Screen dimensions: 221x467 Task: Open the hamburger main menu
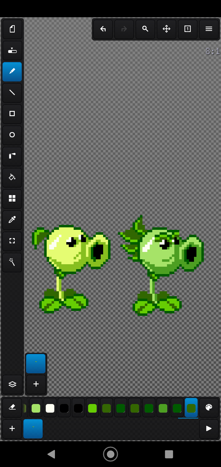[x=209, y=29]
